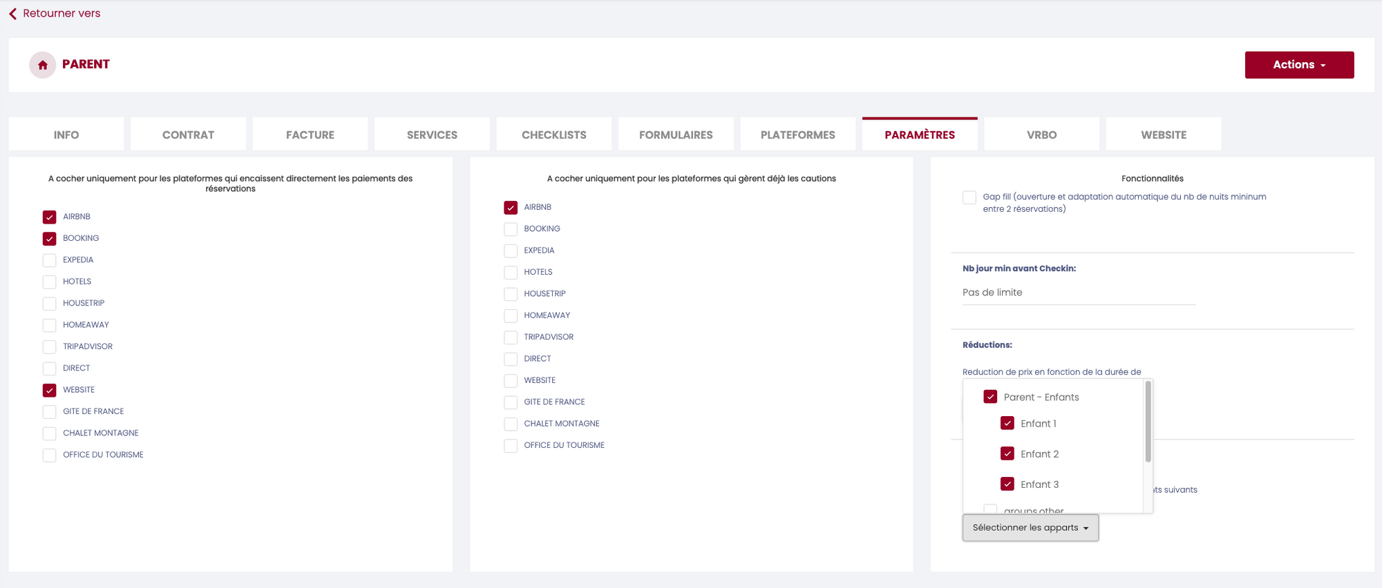This screenshot has height=588, width=1382.
Task: Deselect Enfant 2 in the apartments list
Action: (1007, 453)
